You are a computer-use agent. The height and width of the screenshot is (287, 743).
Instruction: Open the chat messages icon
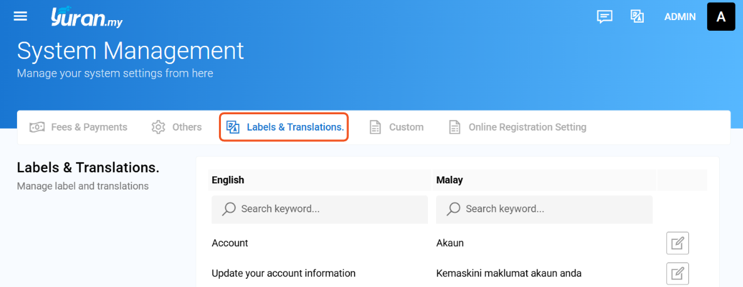point(604,16)
